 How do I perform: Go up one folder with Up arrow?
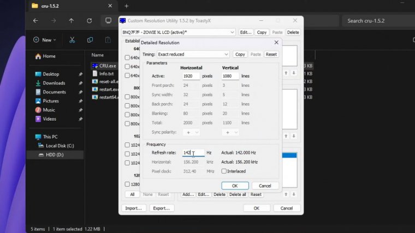pos(71,21)
